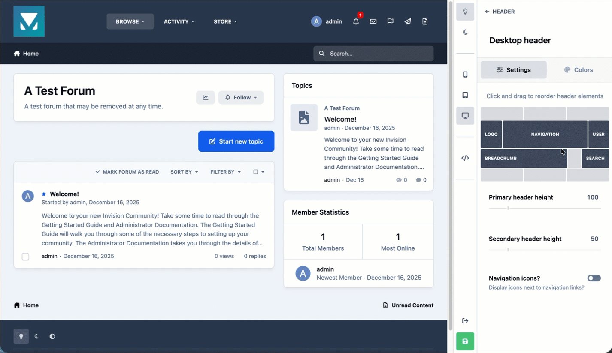Select the LOGO header block
This screenshot has width=612, height=353.
(x=491, y=134)
